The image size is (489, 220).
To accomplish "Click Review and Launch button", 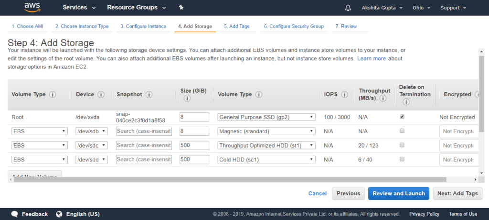I will [x=399, y=193].
